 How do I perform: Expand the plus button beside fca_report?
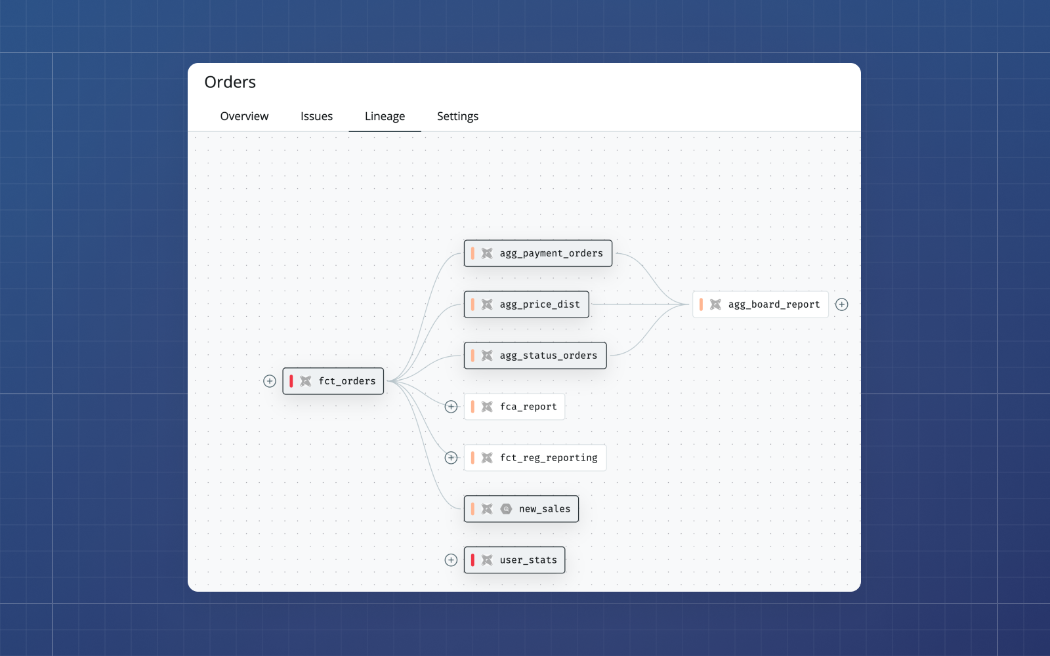451,406
